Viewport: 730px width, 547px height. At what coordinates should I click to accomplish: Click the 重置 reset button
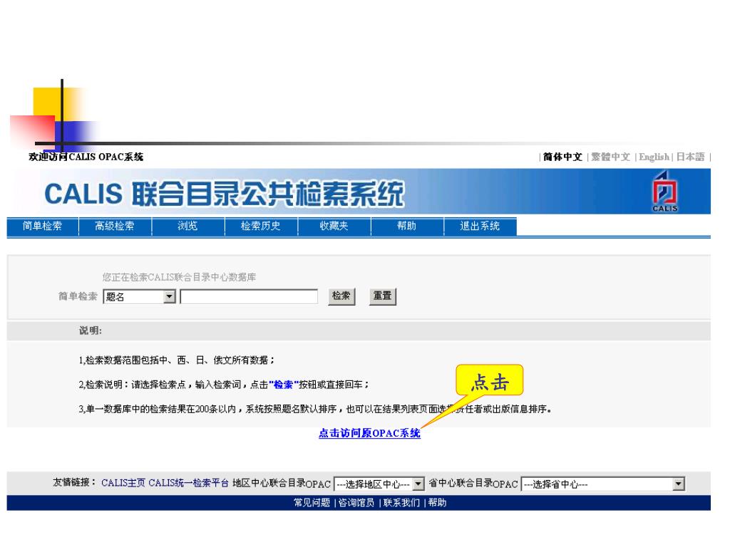383,296
